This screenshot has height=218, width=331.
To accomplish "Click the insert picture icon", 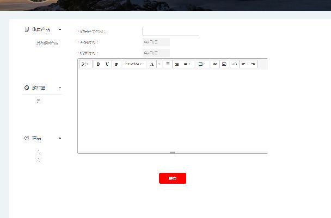I will pos(224,64).
